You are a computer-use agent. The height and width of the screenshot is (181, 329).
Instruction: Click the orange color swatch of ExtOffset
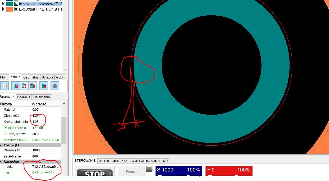[10, 9]
